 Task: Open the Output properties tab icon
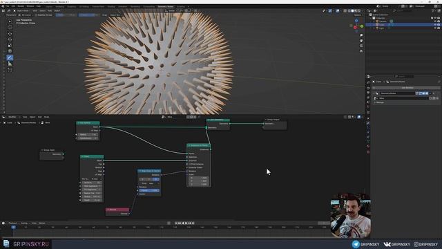[368, 93]
